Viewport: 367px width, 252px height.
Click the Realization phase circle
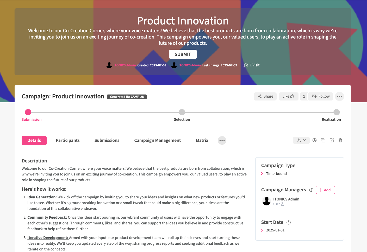click(337, 112)
